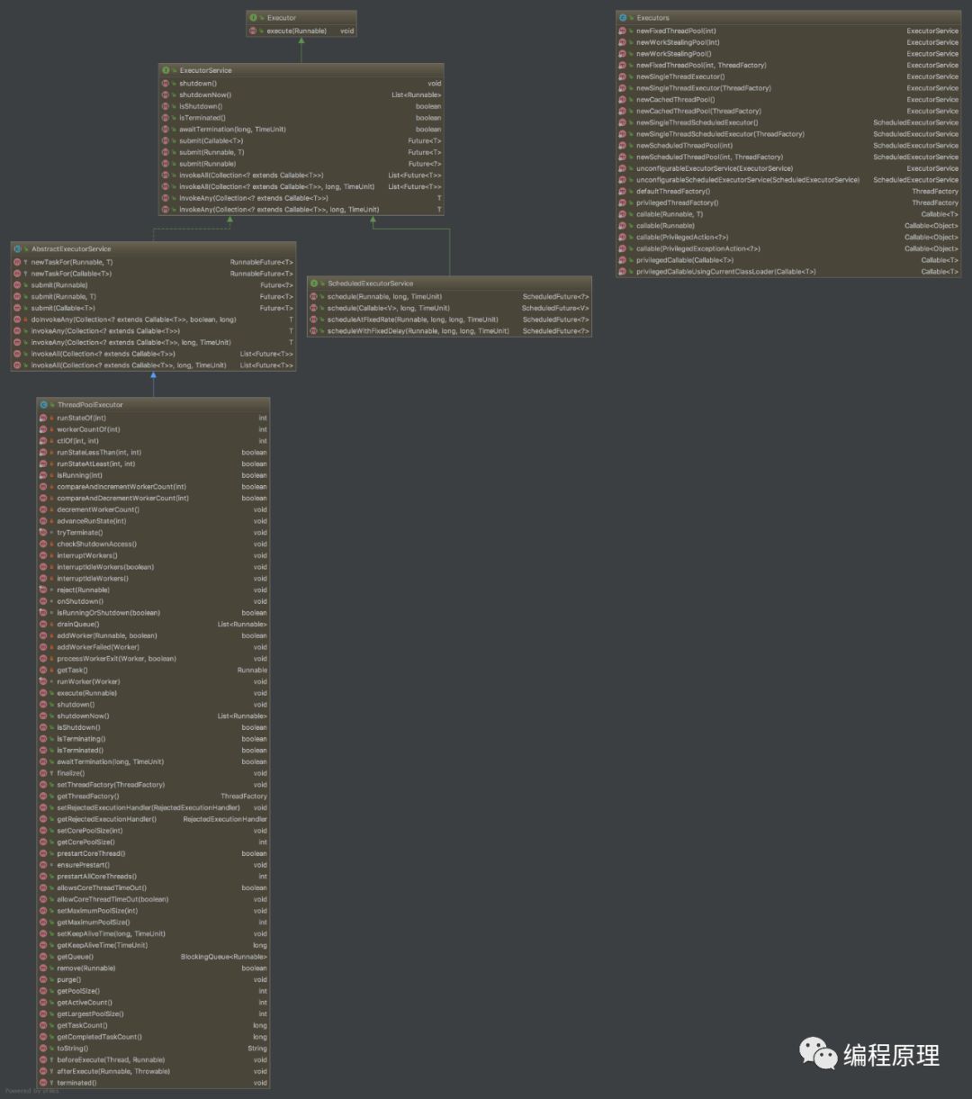Click method icon beside defaultThreadFactory()
The height and width of the screenshot is (1099, 972).
point(623,192)
